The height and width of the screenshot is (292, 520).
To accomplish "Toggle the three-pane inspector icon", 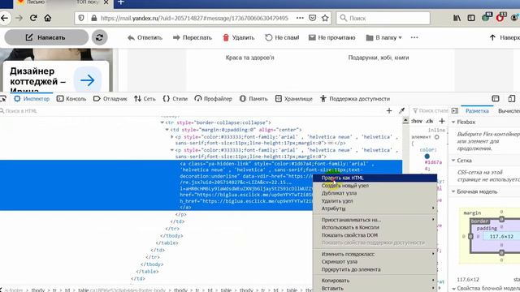I will [455, 111].
